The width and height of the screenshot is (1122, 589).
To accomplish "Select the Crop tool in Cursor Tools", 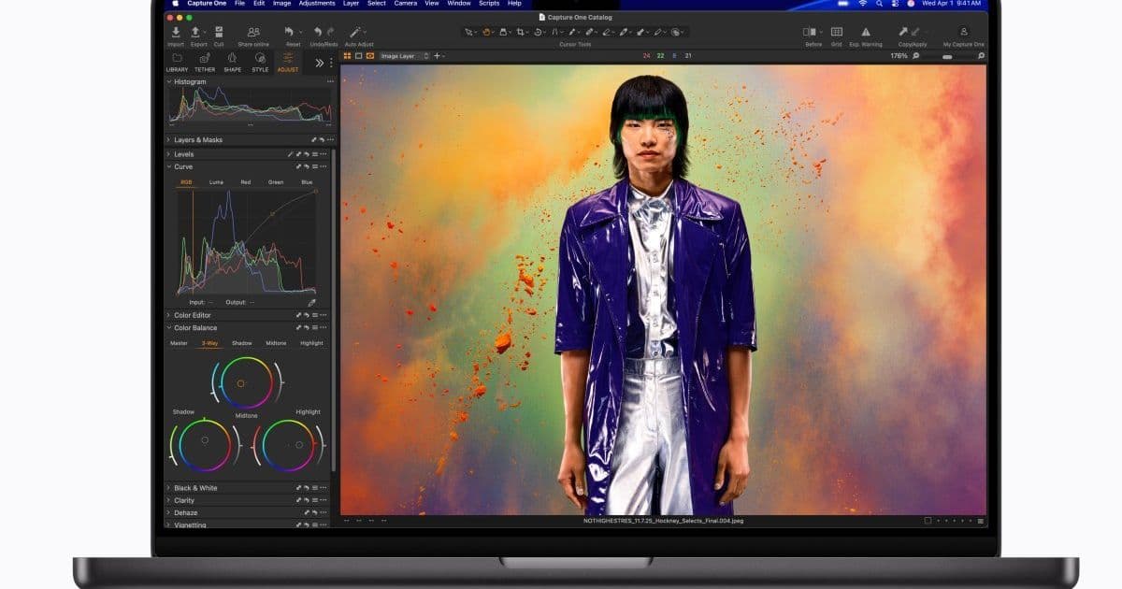I will (x=520, y=31).
